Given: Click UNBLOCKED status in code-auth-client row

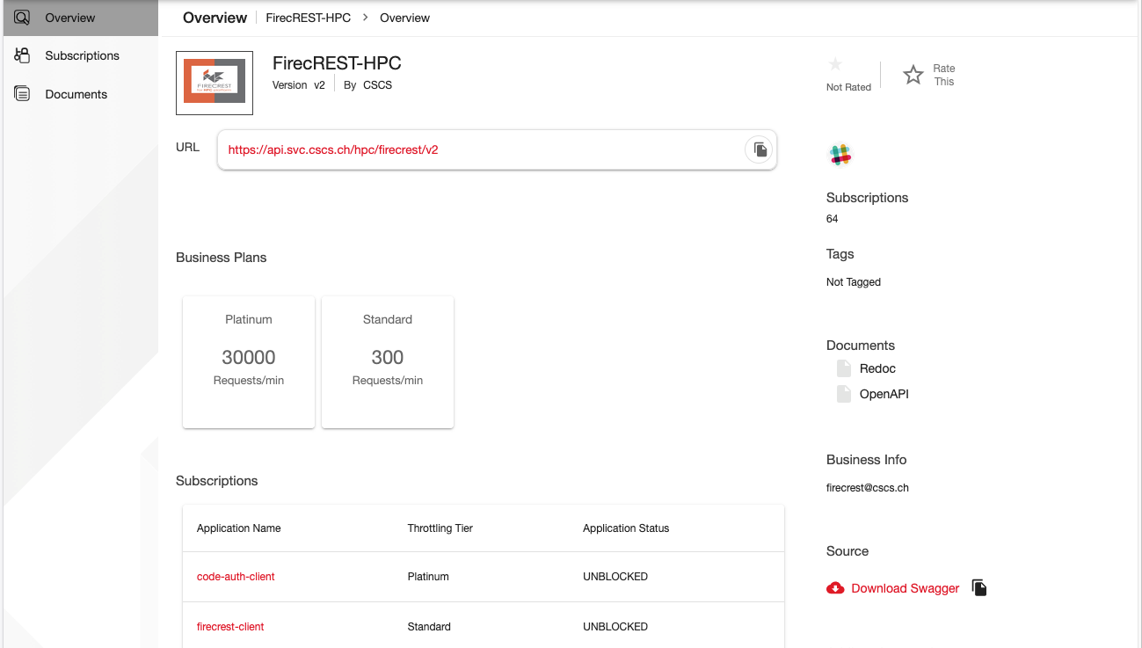Looking at the screenshot, I should pos(615,577).
